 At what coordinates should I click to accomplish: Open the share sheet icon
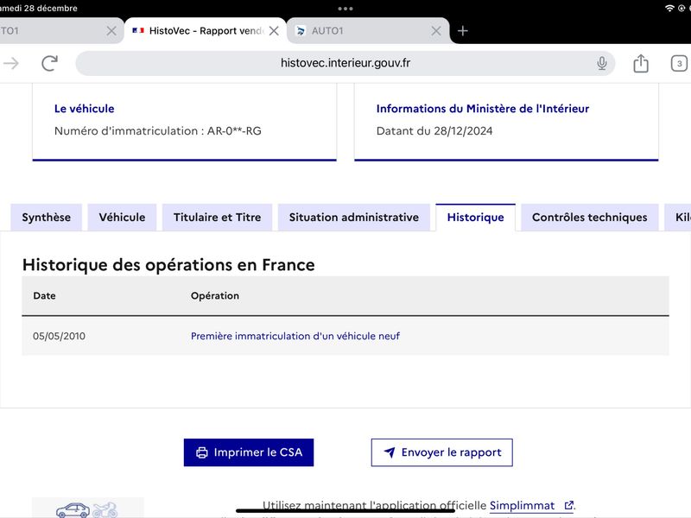click(x=641, y=63)
